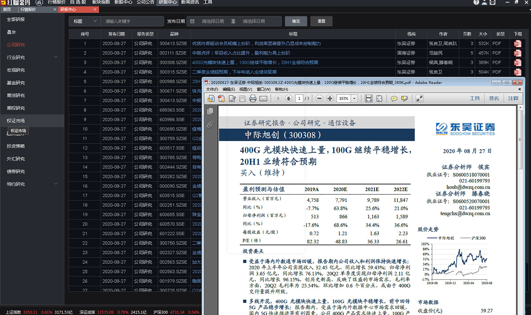Open the 视图(V) menu in Adobe Reader
The image size is (531, 315).
tap(246, 89)
